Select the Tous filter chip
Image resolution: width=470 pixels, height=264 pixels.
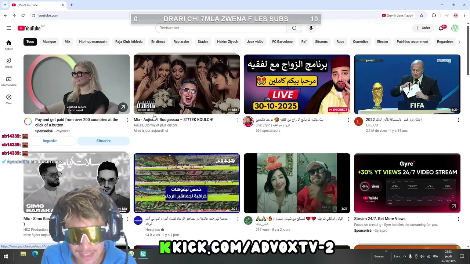[x=30, y=41]
